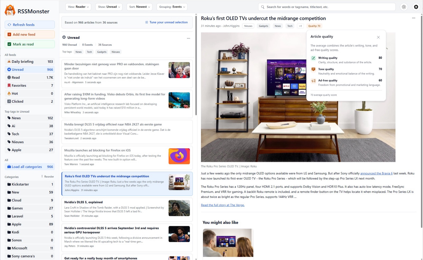Open the Grouping: Events dropdown
This screenshot has width=423, height=260.
click(x=172, y=7)
